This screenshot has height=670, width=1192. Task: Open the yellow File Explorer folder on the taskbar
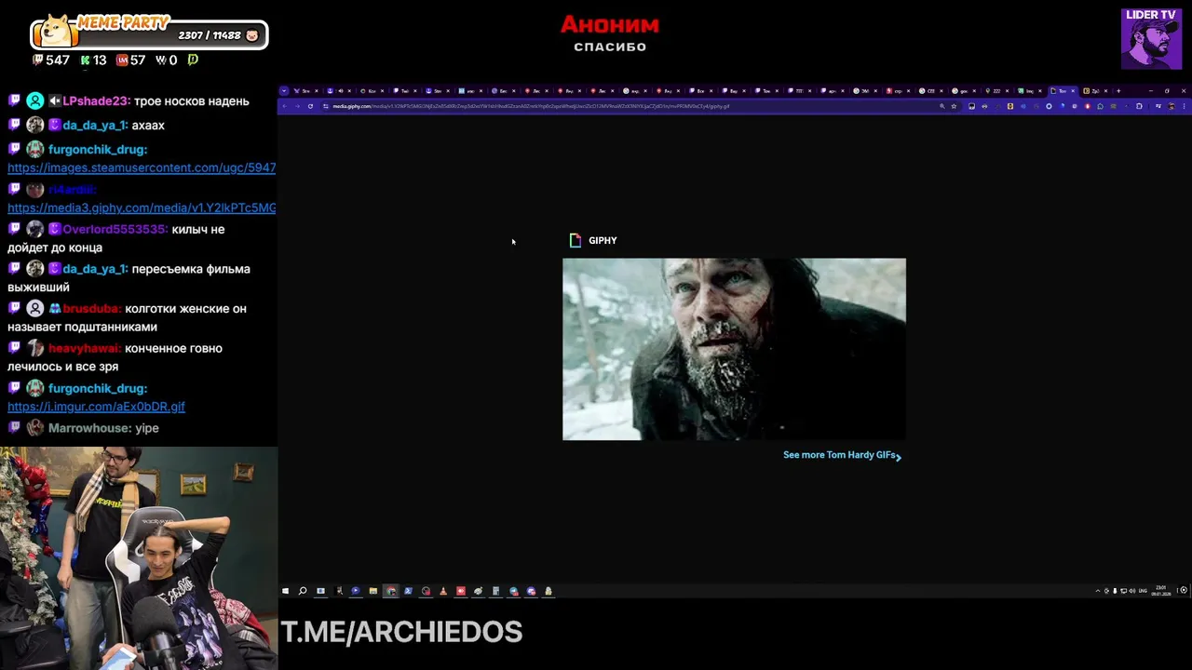(373, 591)
